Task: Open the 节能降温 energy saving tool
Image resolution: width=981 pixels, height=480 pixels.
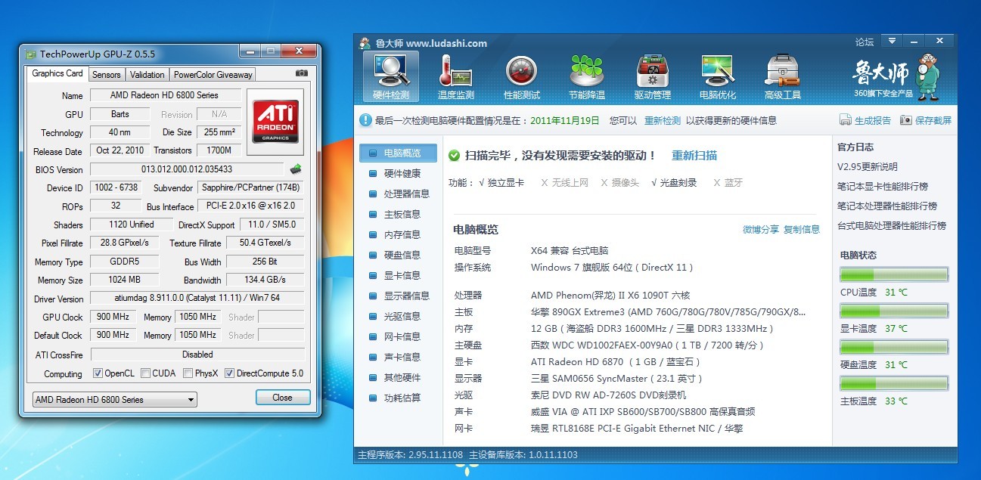Action: 587,77
